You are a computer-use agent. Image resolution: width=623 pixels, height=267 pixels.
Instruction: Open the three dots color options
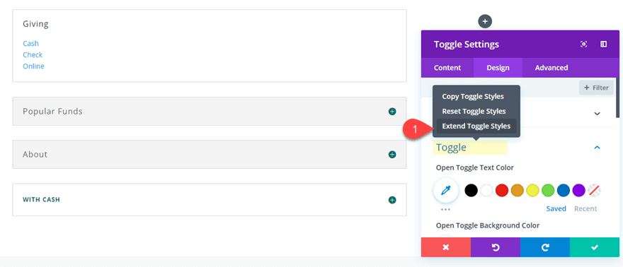click(445, 209)
